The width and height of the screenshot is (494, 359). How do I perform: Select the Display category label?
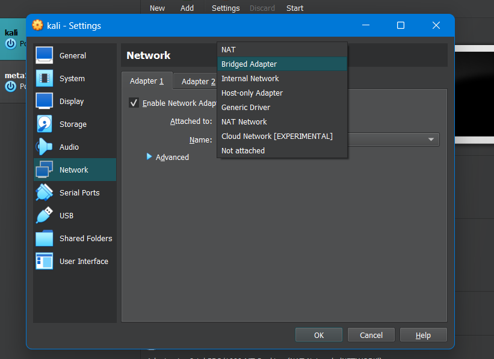[72, 102]
